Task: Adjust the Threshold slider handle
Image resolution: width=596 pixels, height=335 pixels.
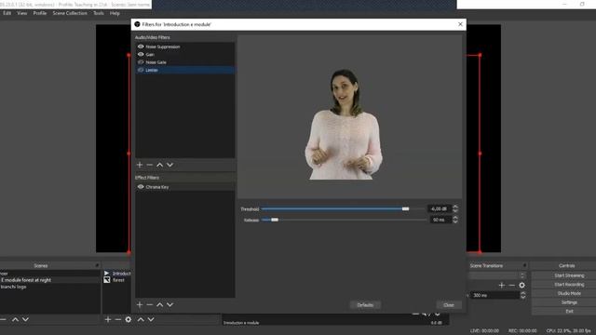Action: click(x=406, y=208)
